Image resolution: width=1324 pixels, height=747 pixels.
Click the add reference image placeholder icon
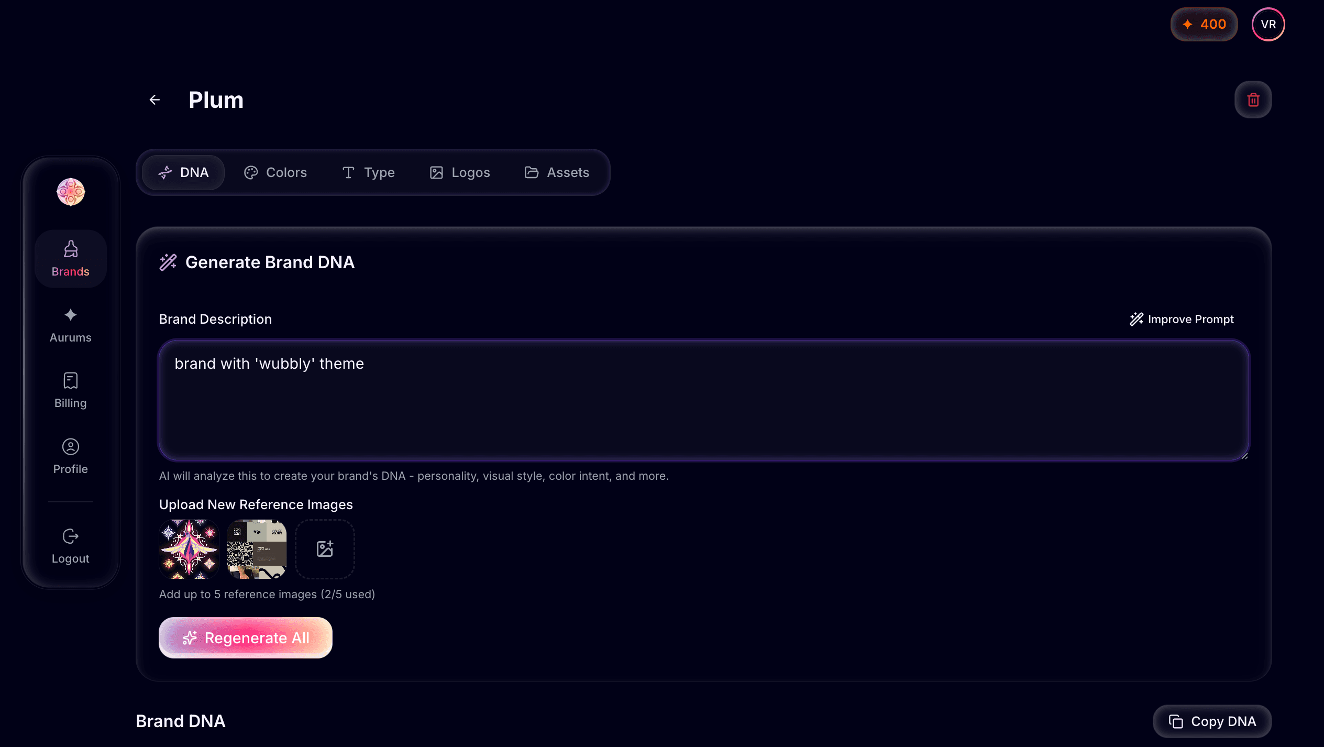[325, 549]
